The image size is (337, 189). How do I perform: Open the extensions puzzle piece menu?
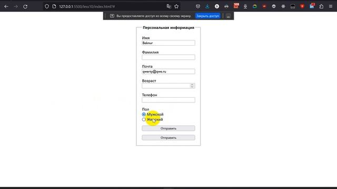point(321,6)
